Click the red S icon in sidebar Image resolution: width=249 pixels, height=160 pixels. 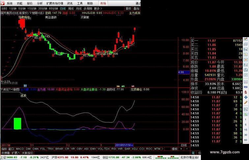click(x=246, y=92)
